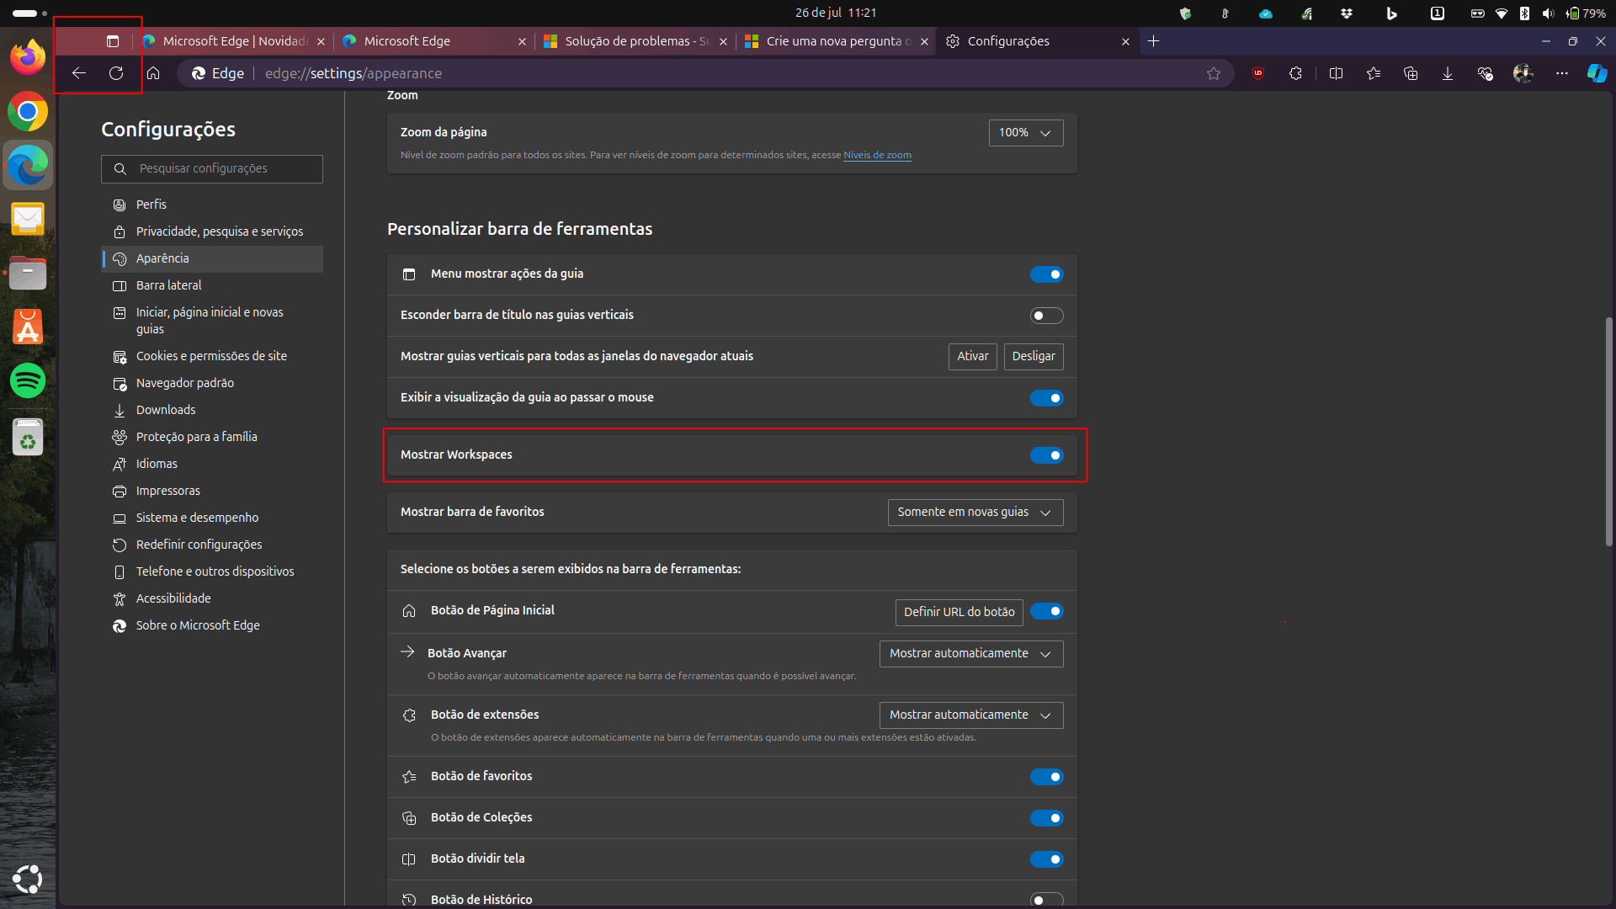This screenshot has height=909, width=1616.
Task: Toggle the Esconder barra de titulo switch
Action: point(1045,314)
